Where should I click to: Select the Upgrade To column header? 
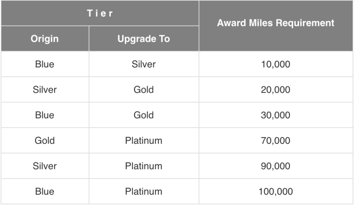[144, 39]
